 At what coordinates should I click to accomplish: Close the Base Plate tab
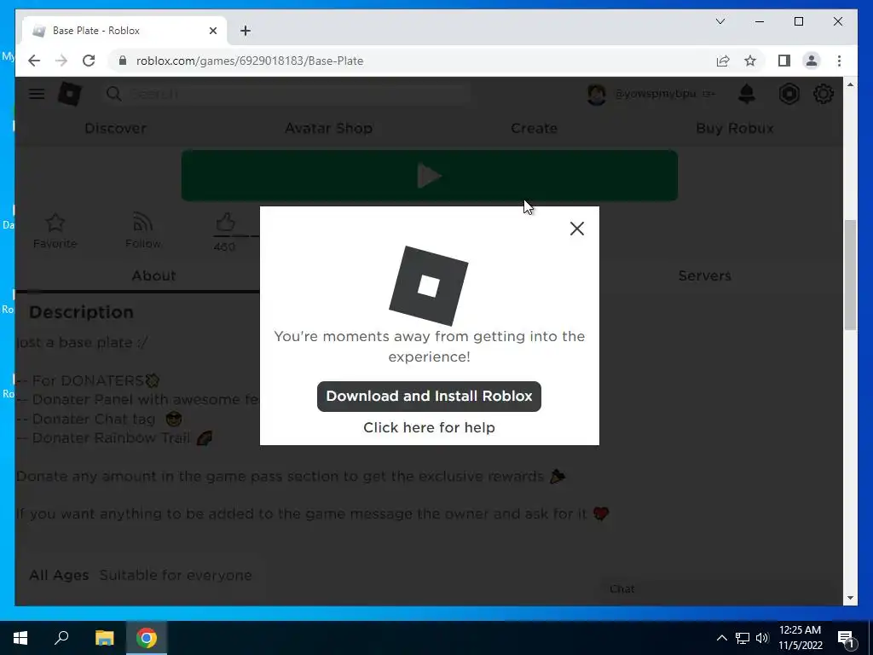(212, 31)
